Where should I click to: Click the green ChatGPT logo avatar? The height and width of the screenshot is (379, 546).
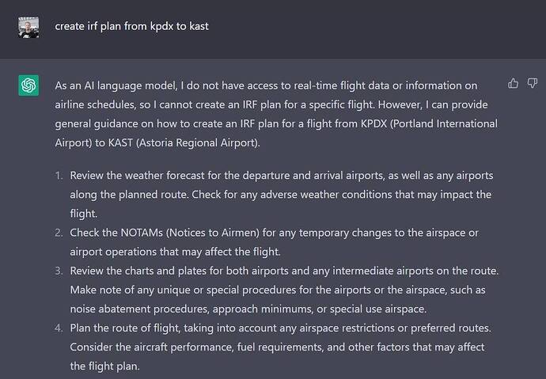(x=28, y=85)
